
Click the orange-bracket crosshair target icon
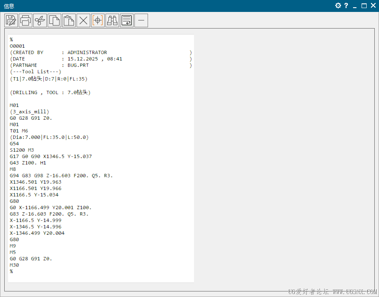(x=98, y=20)
